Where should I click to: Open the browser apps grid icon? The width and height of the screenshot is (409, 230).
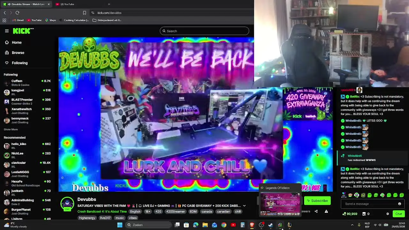coord(4,20)
